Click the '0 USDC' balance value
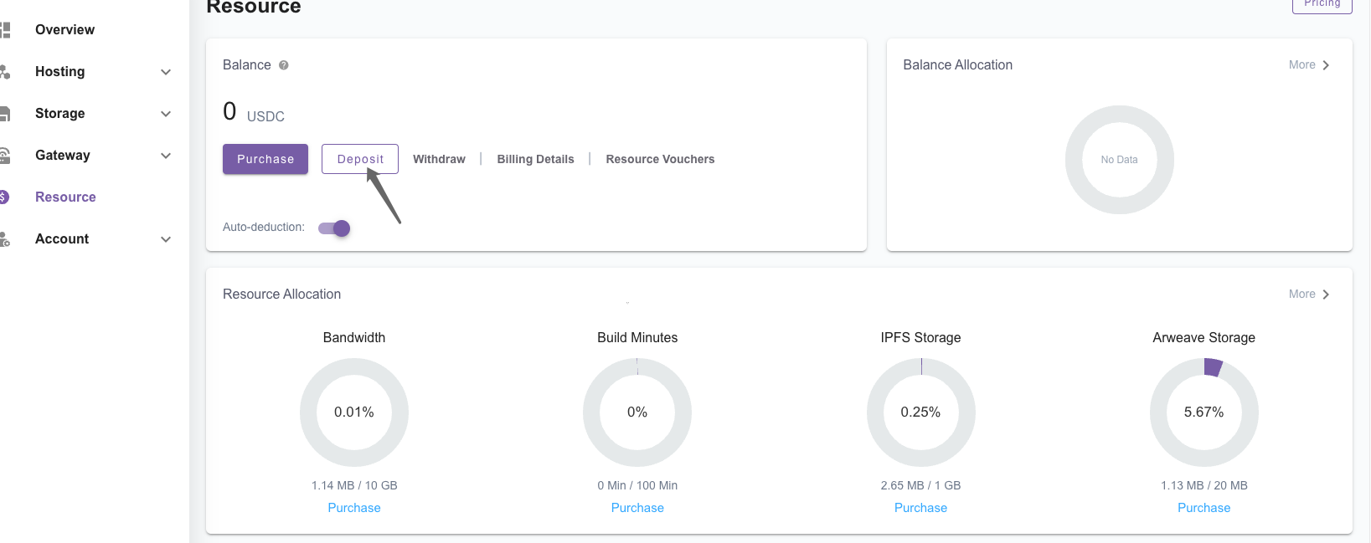The image size is (1371, 543). tap(254, 112)
